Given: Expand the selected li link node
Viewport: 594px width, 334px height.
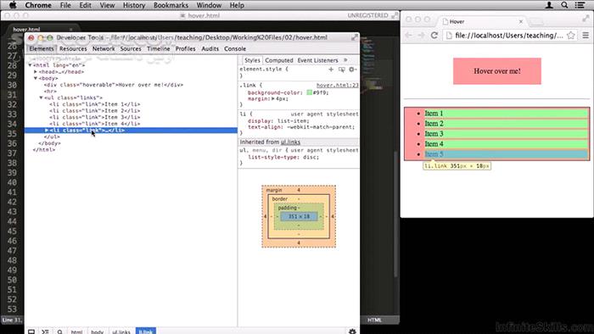Looking at the screenshot, I should [47, 130].
